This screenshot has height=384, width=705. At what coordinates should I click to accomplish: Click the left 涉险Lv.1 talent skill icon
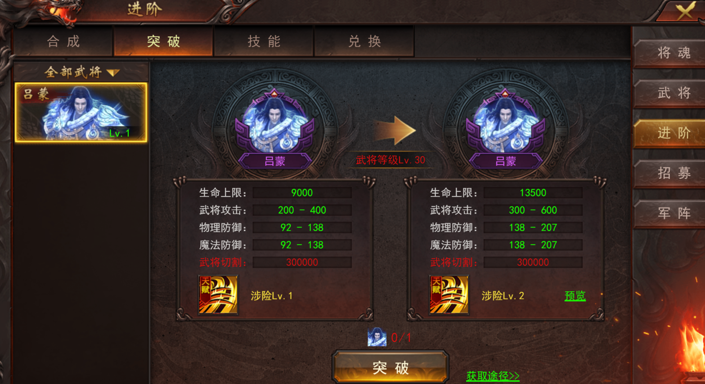(x=218, y=295)
